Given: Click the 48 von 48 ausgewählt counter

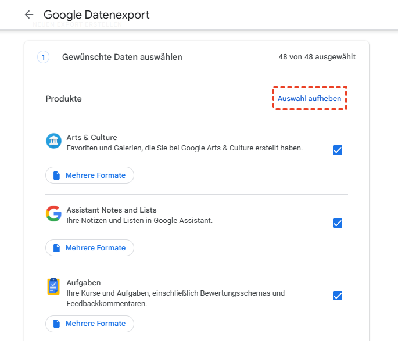Looking at the screenshot, I should (317, 57).
